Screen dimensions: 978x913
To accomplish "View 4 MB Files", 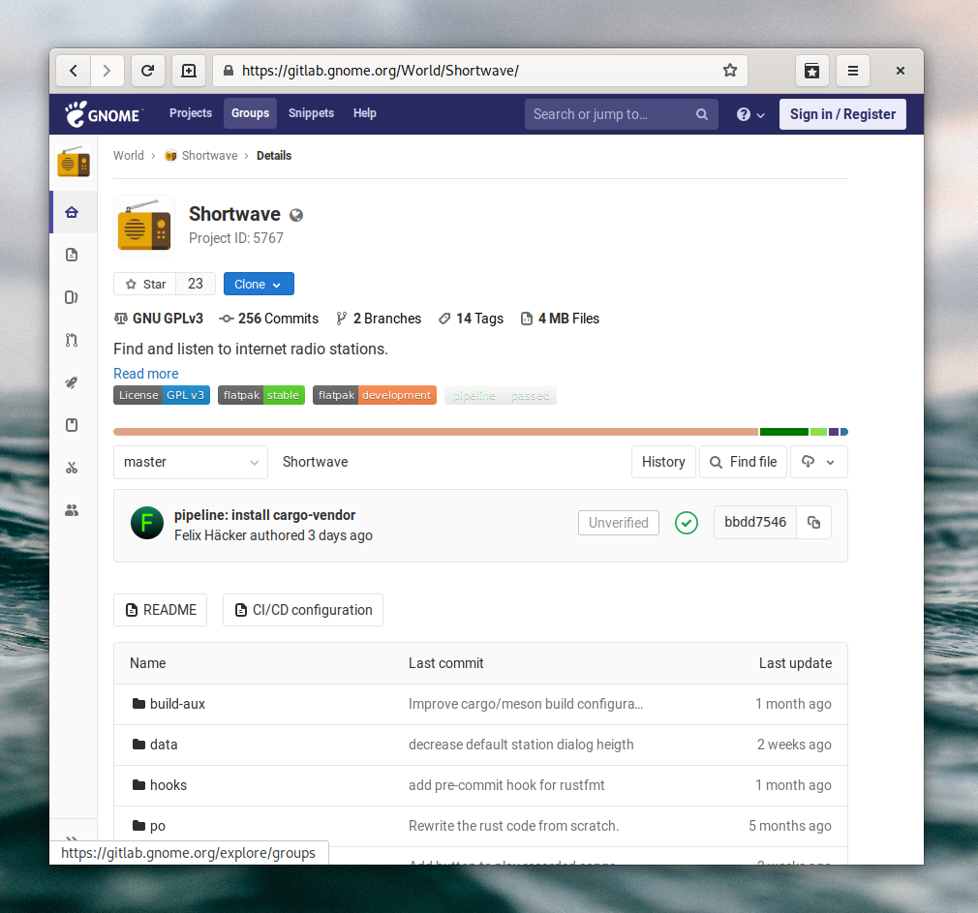I will (x=560, y=319).
